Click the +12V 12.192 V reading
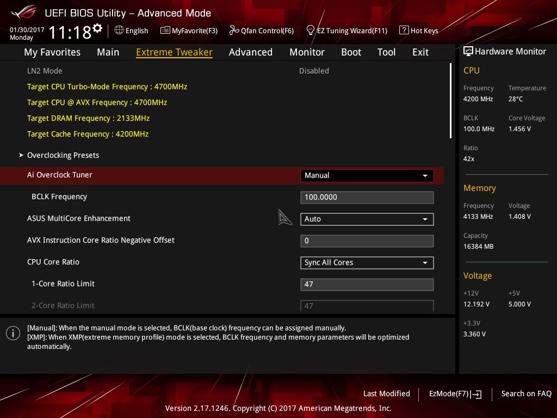Image resolution: width=557 pixels, height=418 pixels. pos(476,304)
